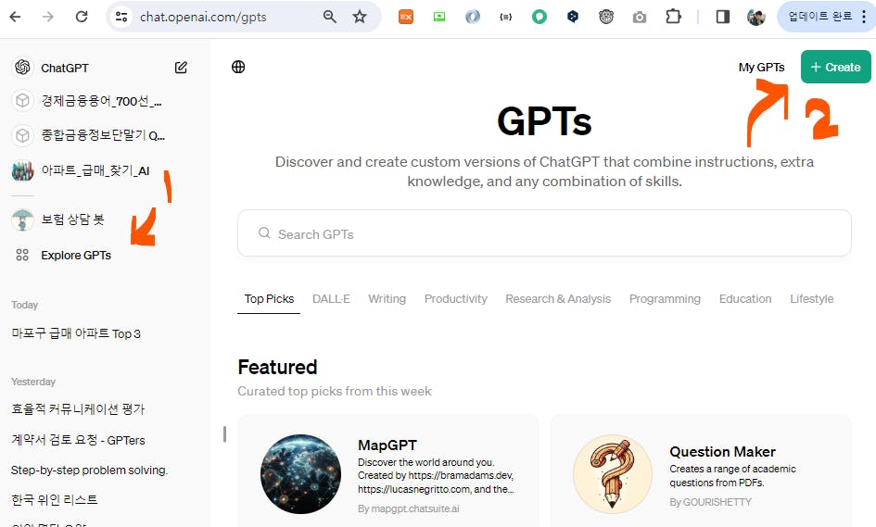The width and height of the screenshot is (876, 527).
Task: Open the camera extension icon
Action: pyautogui.click(x=640, y=18)
